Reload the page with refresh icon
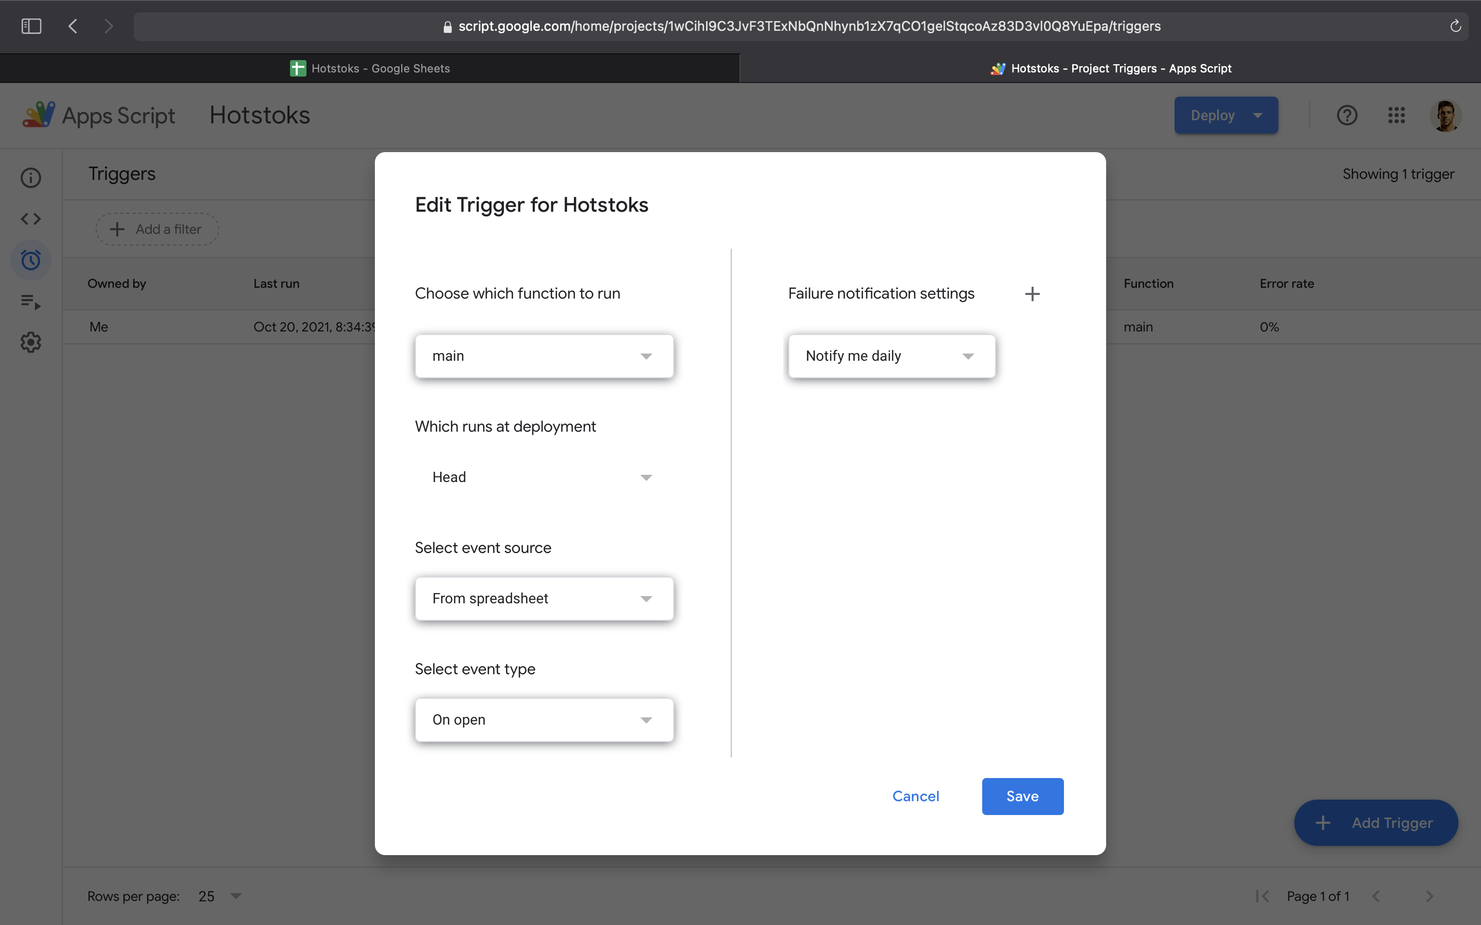This screenshot has height=925, width=1481. (x=1455, y=26)
